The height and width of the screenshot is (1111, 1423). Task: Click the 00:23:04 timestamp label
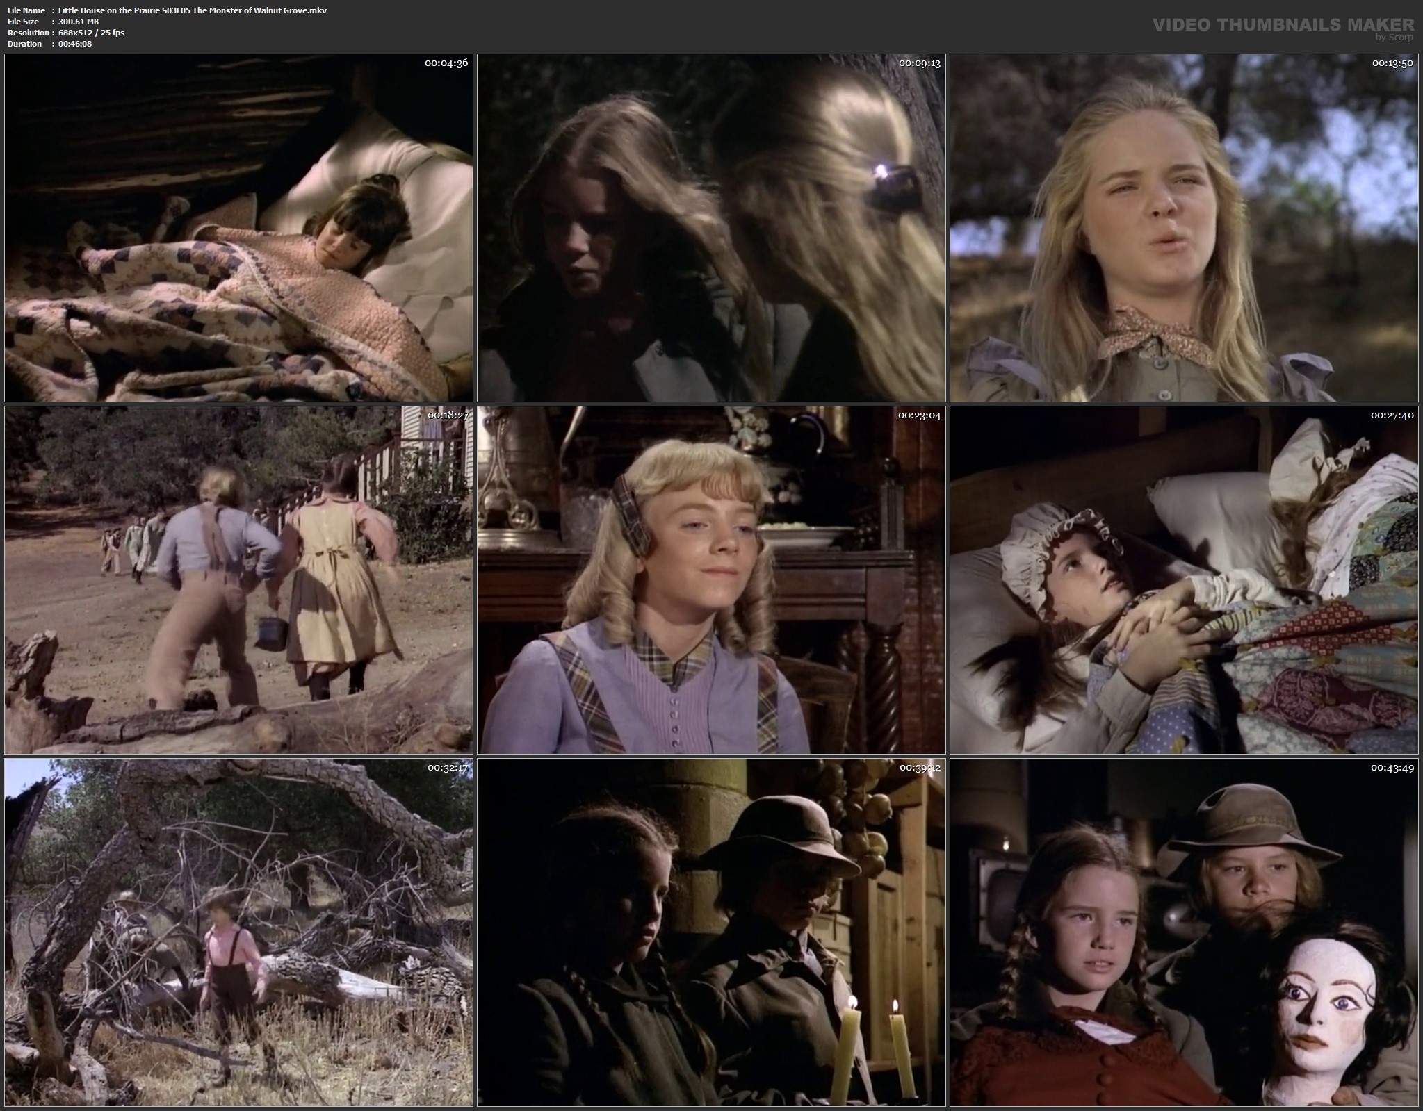919,415
